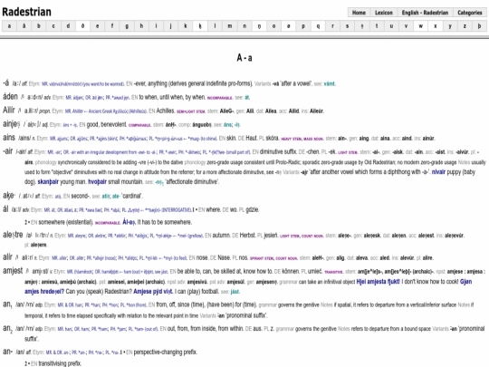The image size is (489, 367).
Task: Click the example sentence 'Hjel amjesta fjukt!'
Action: pos(378,282)
